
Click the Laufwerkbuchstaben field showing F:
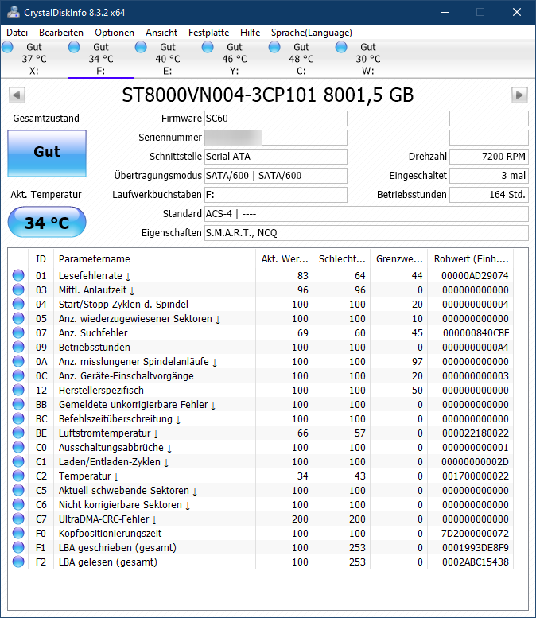(x=276, y=195)
